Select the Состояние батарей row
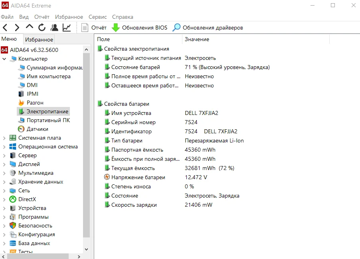 (187, 67)
